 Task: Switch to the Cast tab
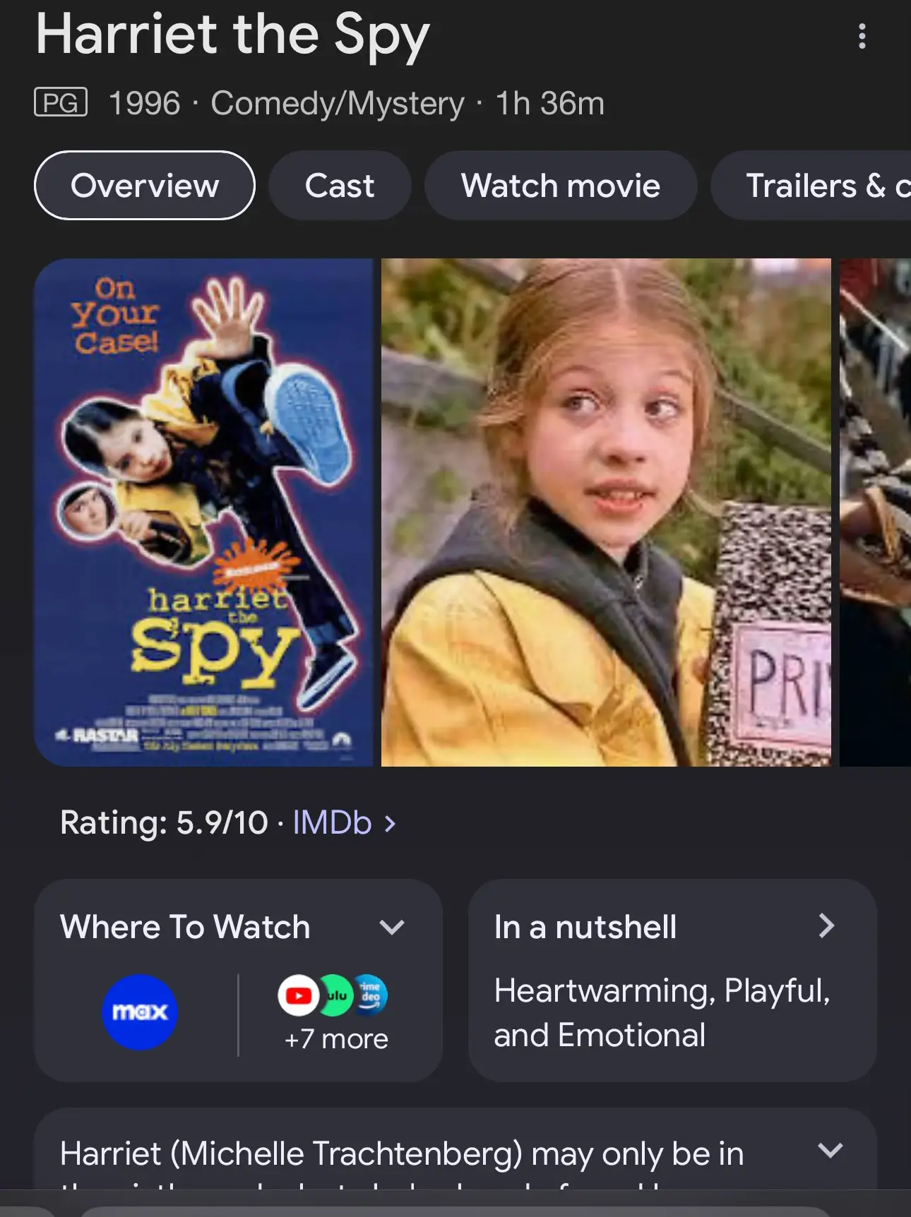(x=340, y=186)
